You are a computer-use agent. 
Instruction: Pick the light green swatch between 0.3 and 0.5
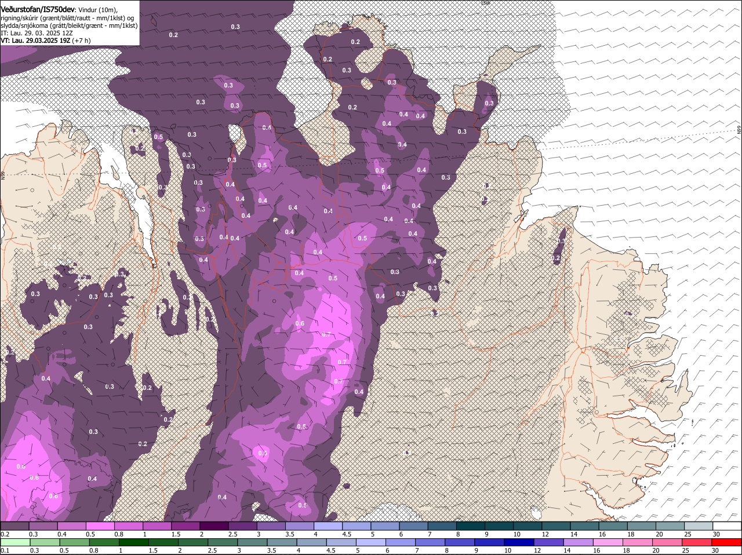point(45,542)
